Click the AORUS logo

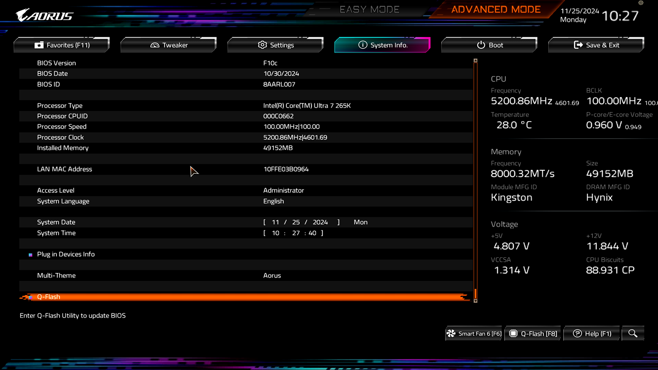pyautogui.click(x=45, y=15)
